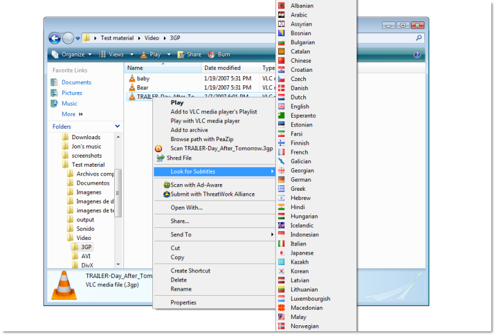Open the Organize dropdown menu
The width and height of the screenshot is (495, 335).
point(72,55)
